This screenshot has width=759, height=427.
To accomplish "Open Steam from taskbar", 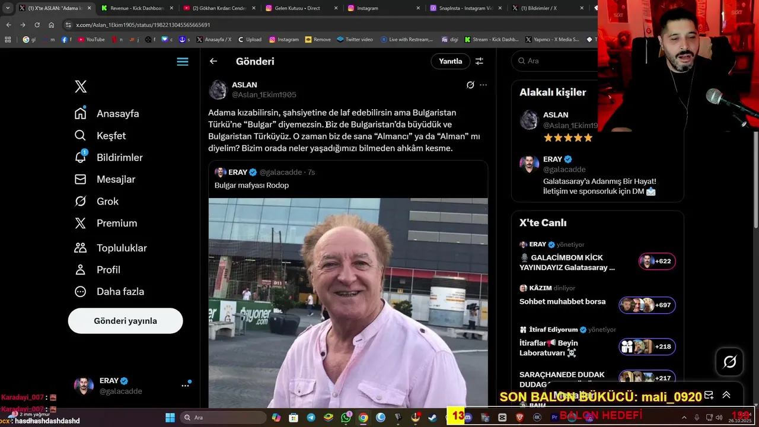I will (x=432, y=418).
